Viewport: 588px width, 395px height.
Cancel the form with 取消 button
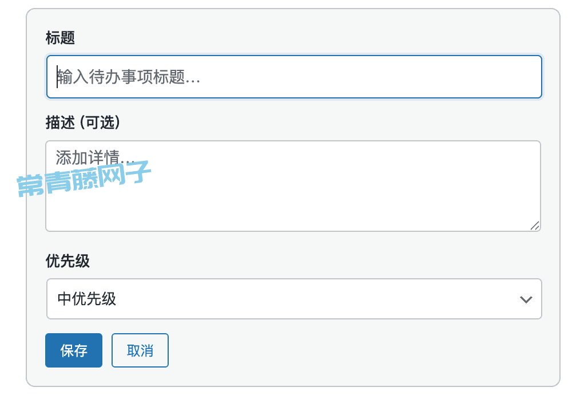click(140, 350)
